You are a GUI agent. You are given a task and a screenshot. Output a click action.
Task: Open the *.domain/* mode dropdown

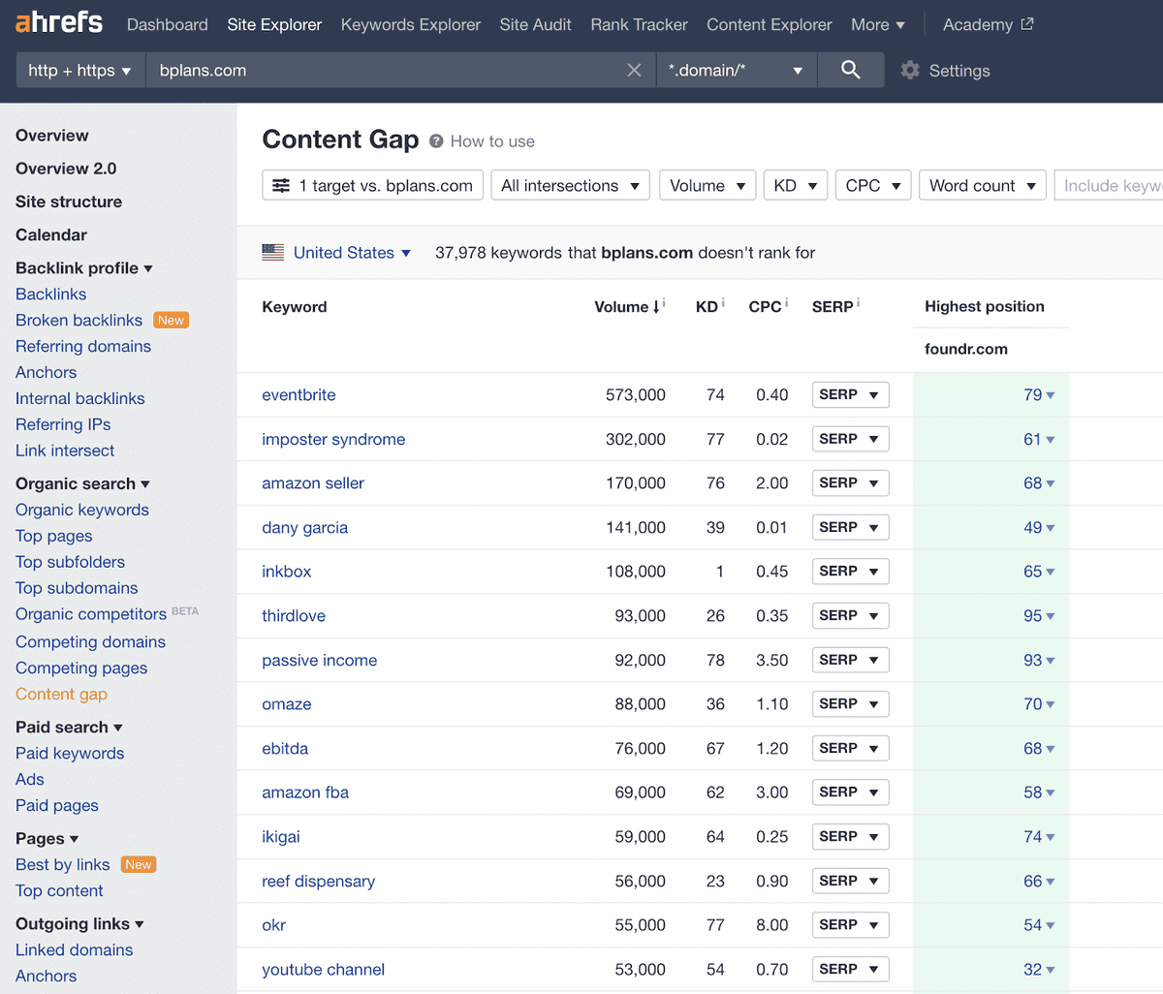(737, 70)
